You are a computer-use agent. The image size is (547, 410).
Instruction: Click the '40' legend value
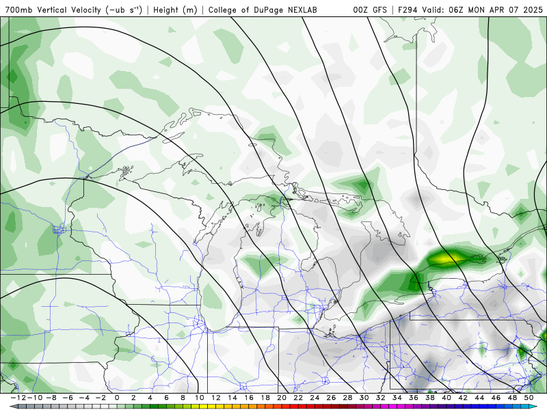pos(447,398)
